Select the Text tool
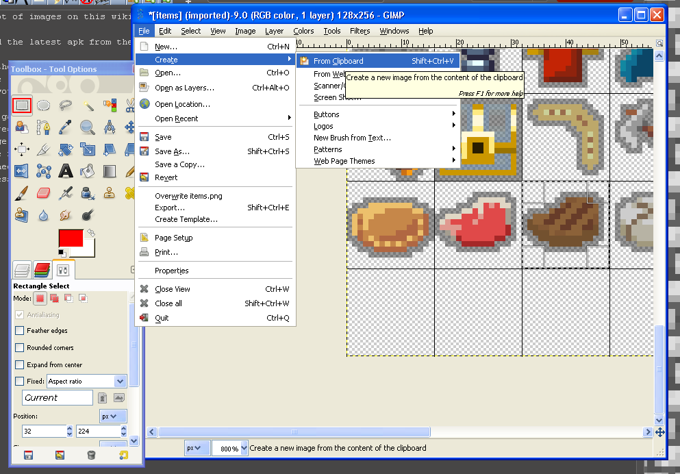 tap(66, 171)
